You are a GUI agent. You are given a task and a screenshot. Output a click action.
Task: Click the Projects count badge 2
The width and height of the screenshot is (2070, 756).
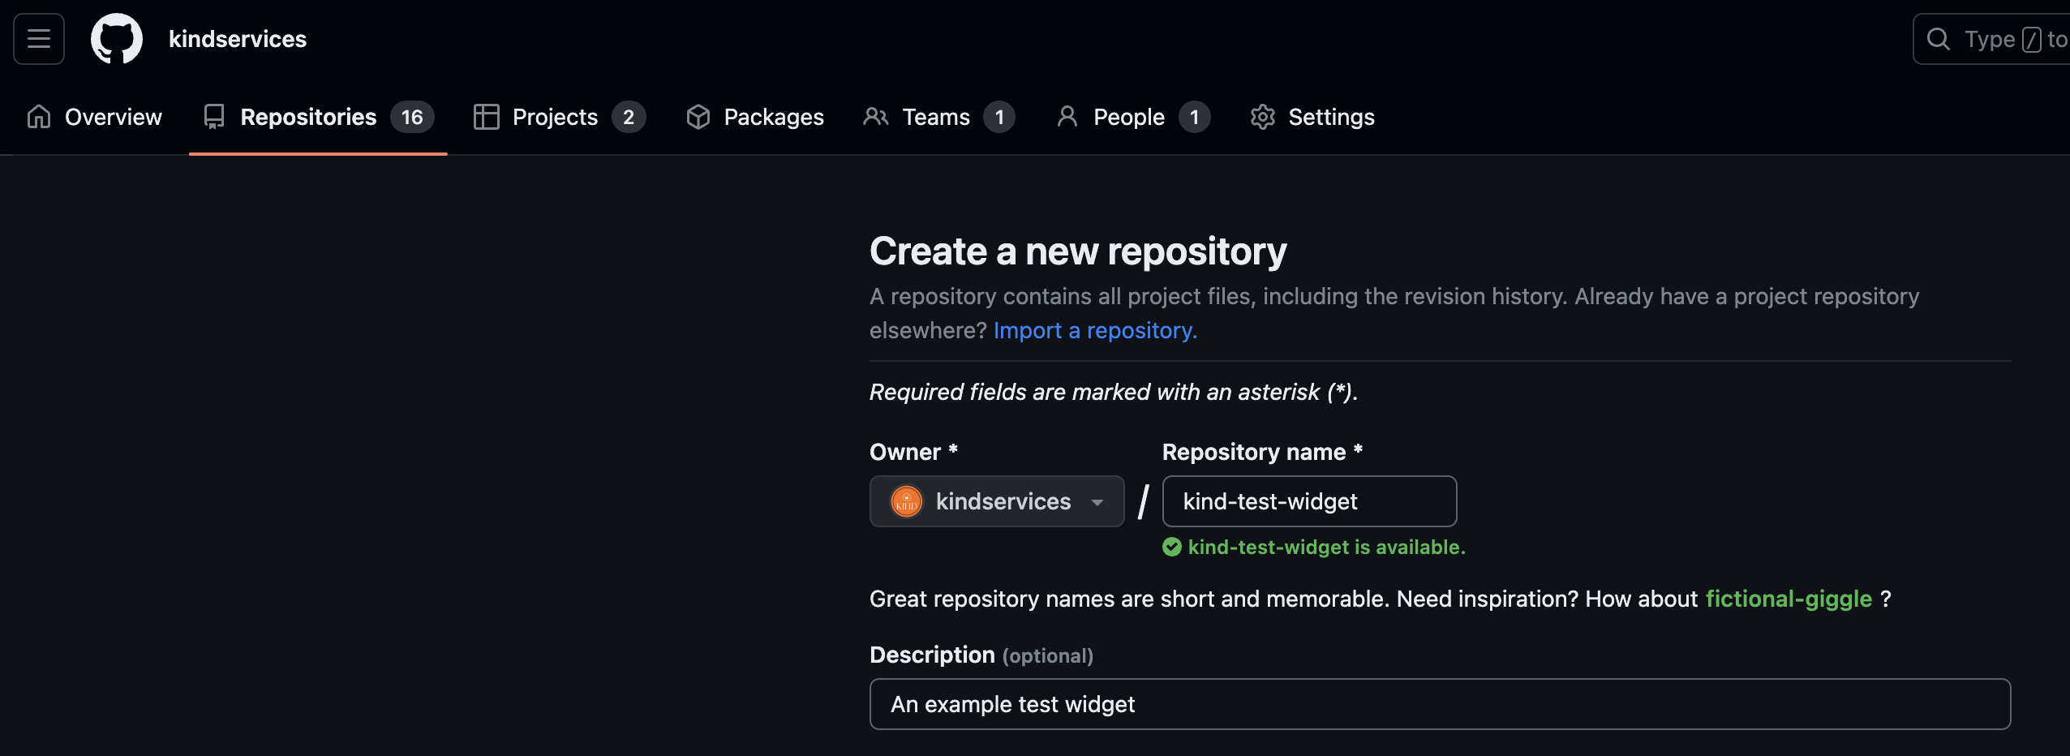pyautogui.click(x=629, y=117)
